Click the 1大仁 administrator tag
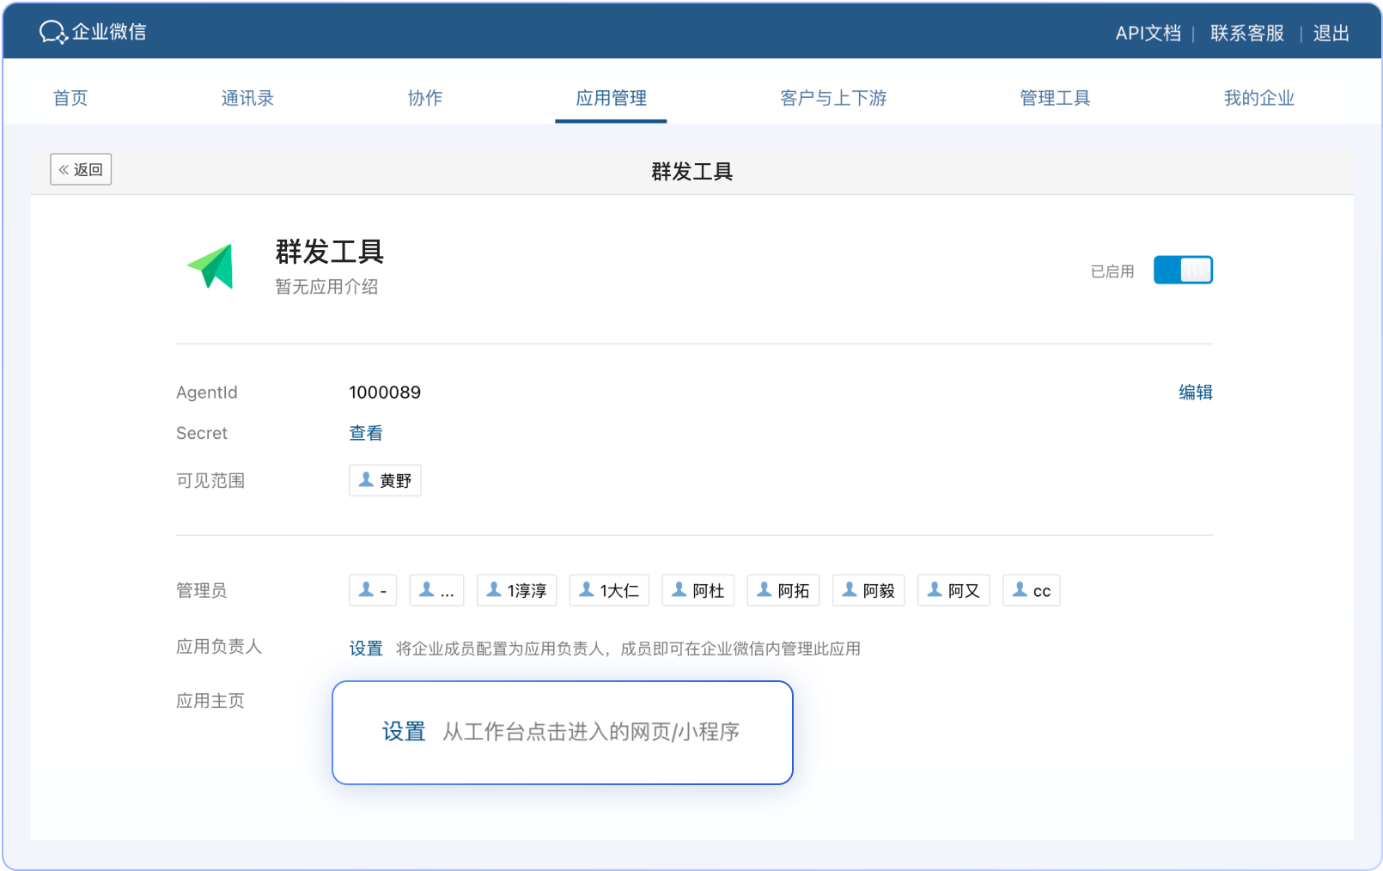Image resolution: width=1383 pixels, height=871 pixels. click(x=609, y=590)
